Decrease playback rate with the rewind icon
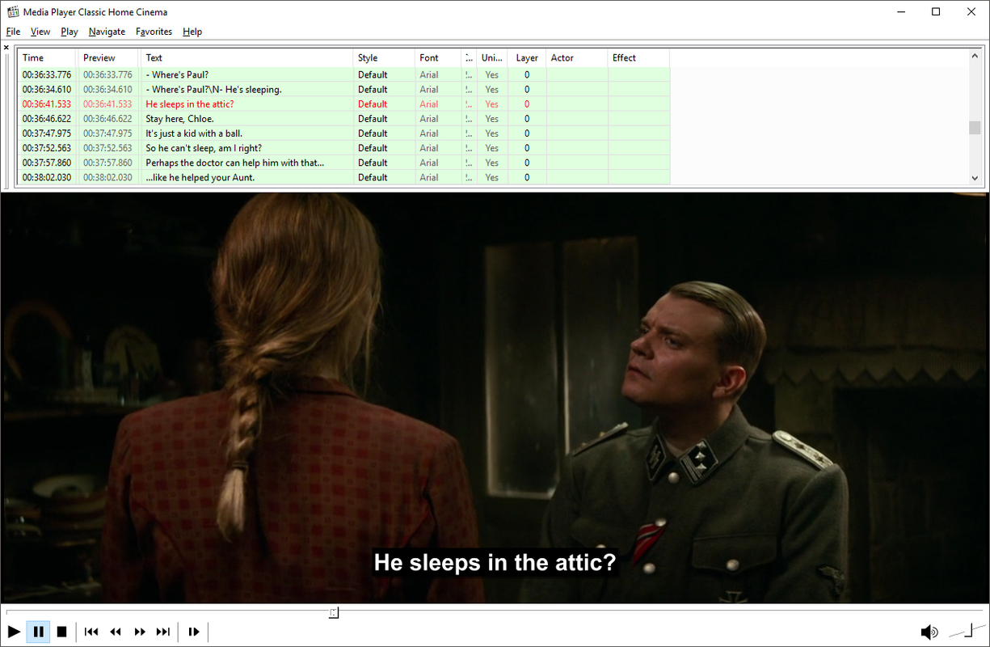The width and height of the screenshot is (990, 647). tap(116, 632)
